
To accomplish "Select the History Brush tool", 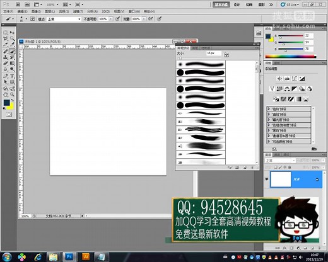I will (12, 57).
